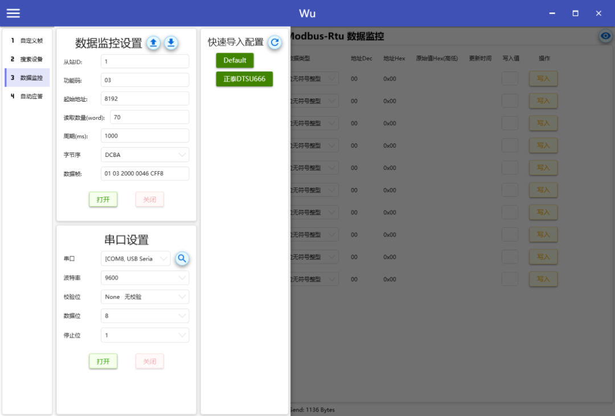Load the Default quick configuration
Image resolution: width=615 pixels, height=416 pixels.
(x=235, y=60)
